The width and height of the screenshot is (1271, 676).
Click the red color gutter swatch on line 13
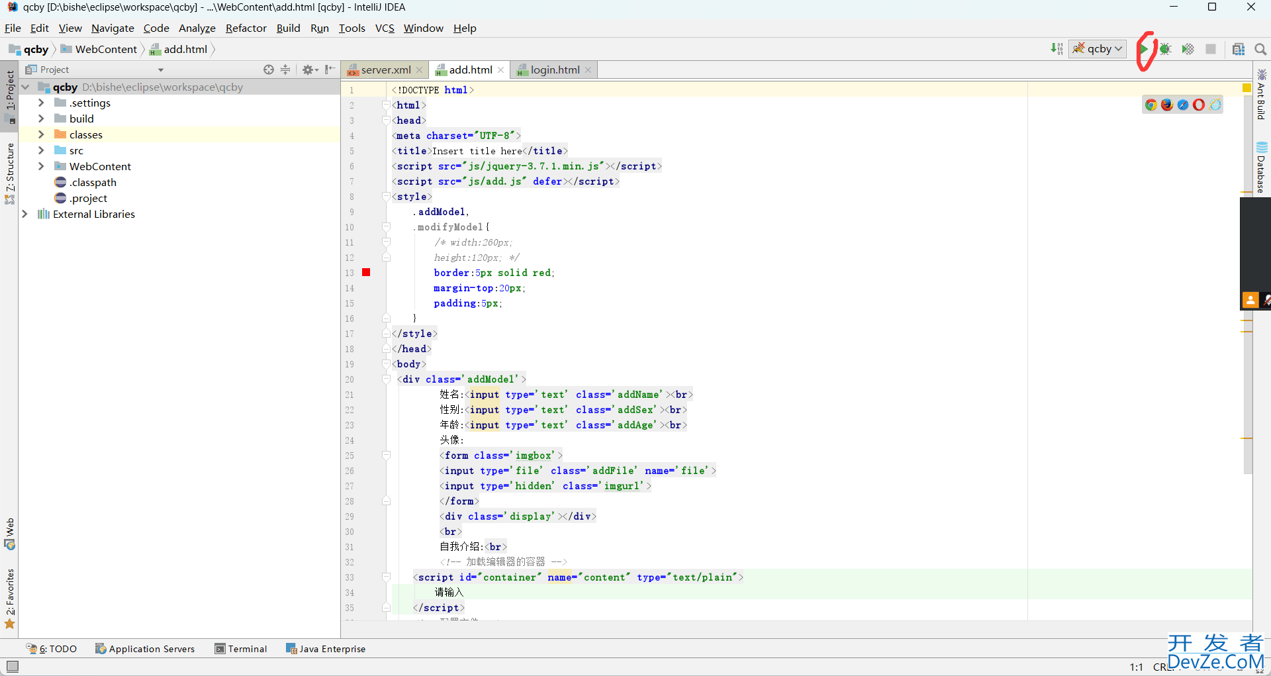coord(366,272)
